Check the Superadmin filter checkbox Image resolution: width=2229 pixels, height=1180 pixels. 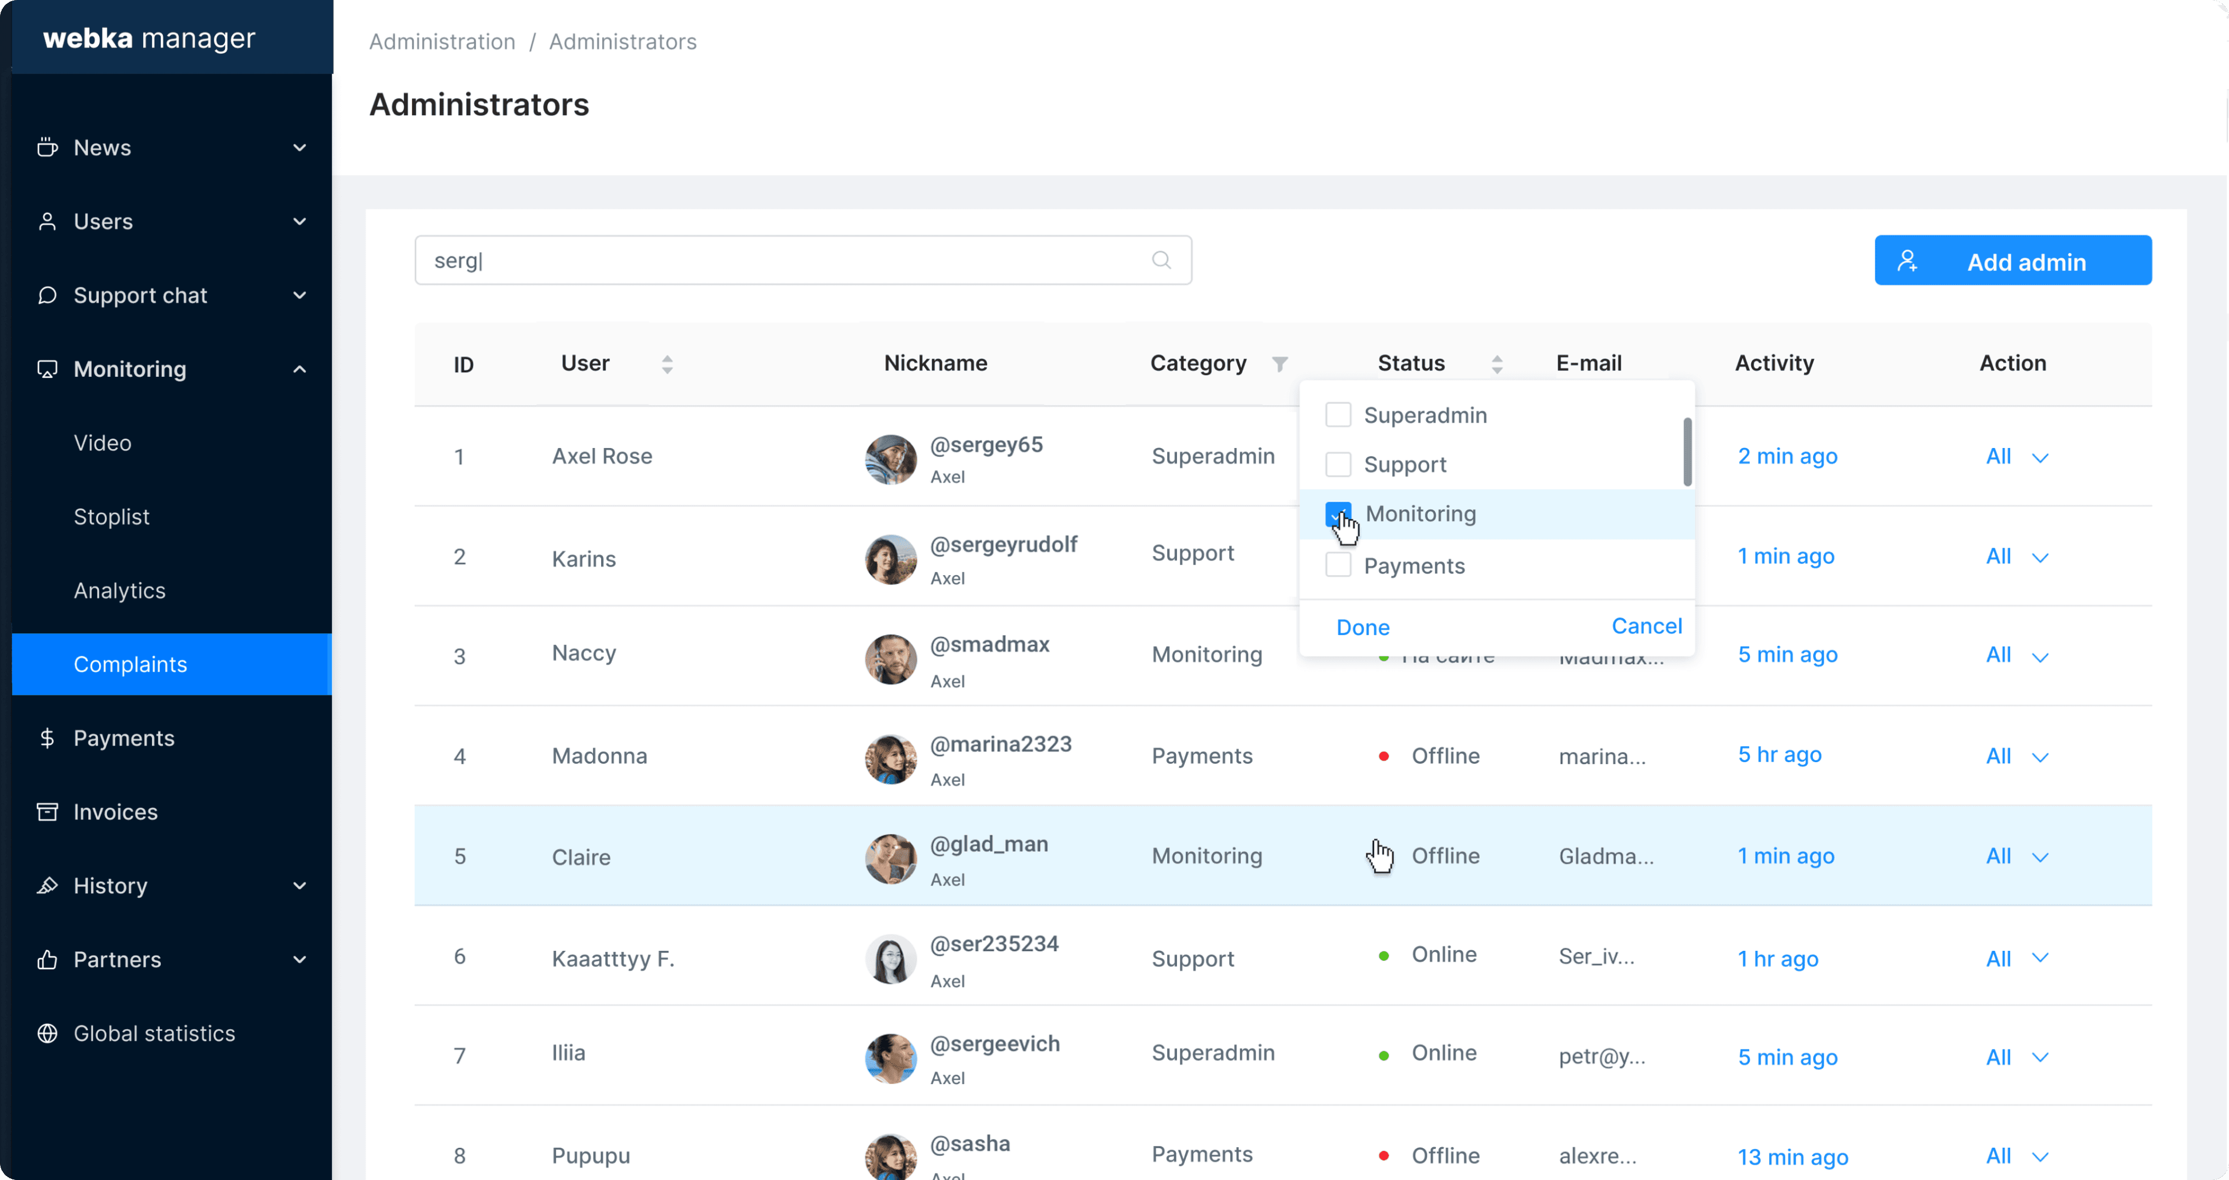pos(1338,415)
